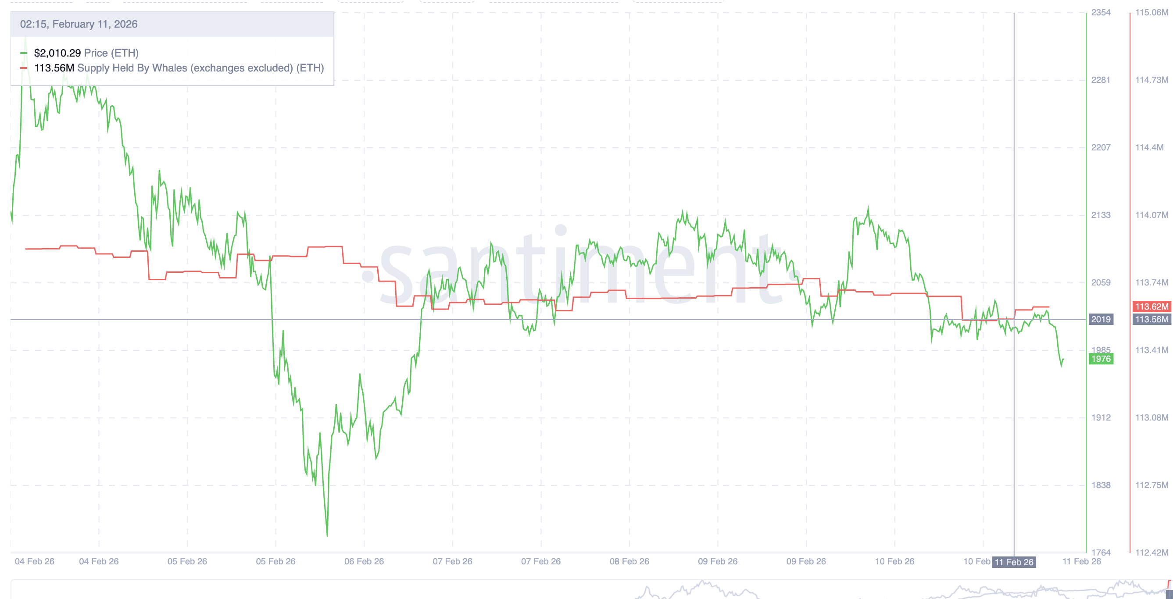Click the 2354 top price axis label
Image resolution: width=1173 pixels, height=599 pixels.
coord(1101,13)
